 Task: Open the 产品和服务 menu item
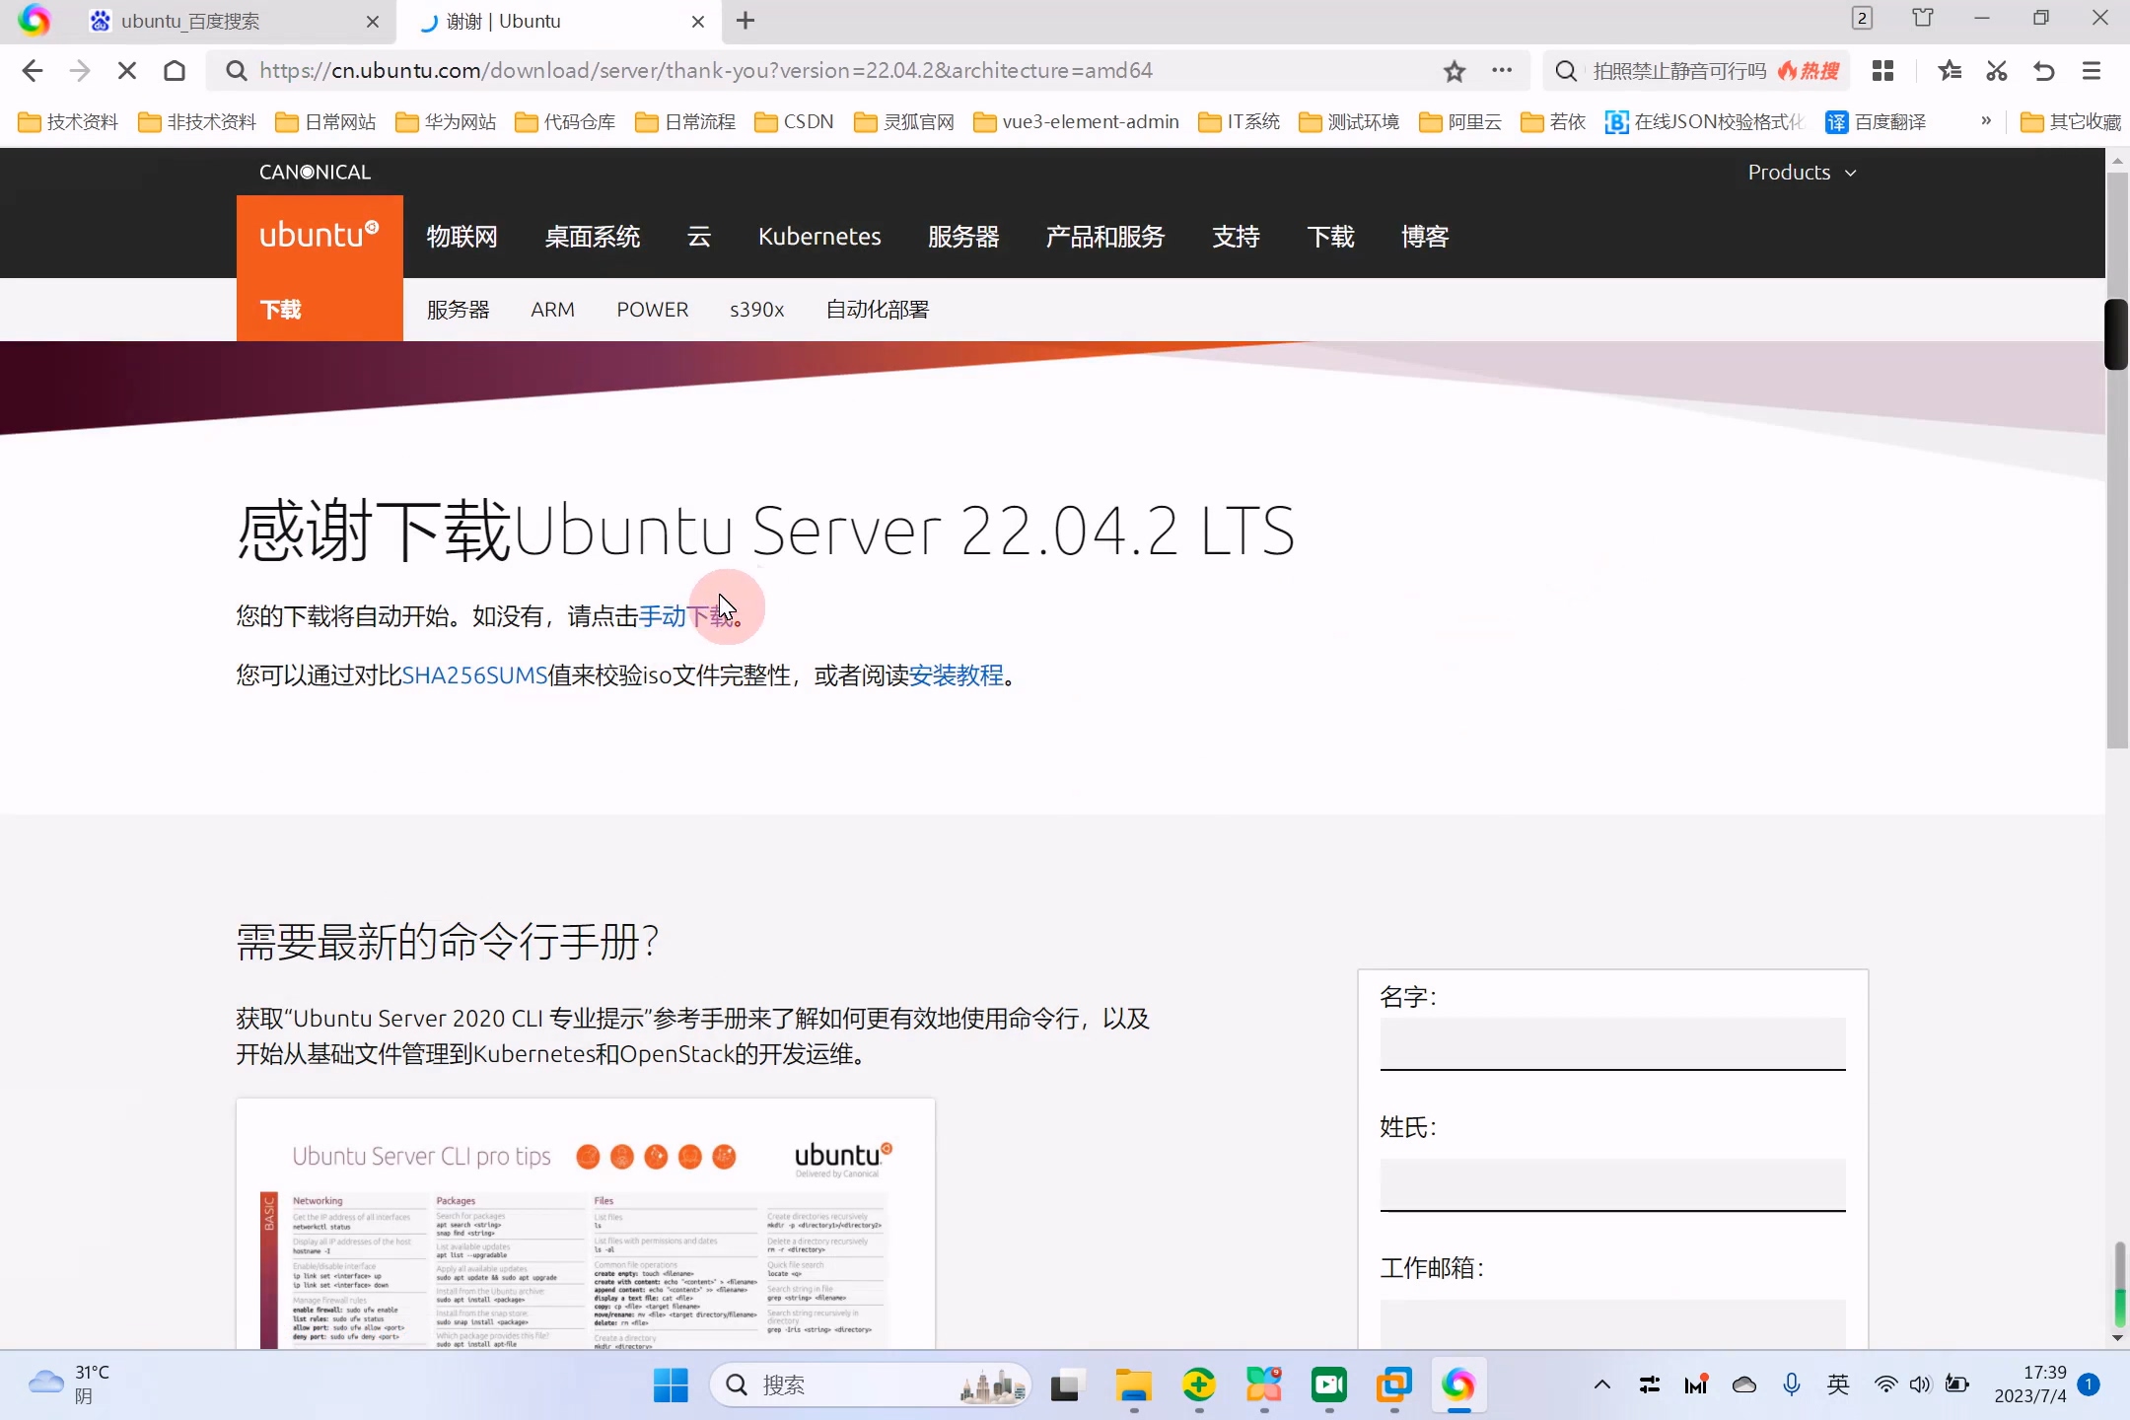coord(1105,237)
